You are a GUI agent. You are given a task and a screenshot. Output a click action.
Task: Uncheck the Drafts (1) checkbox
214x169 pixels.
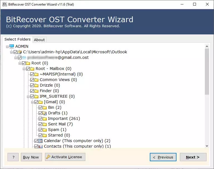click(x=40, y=113)
